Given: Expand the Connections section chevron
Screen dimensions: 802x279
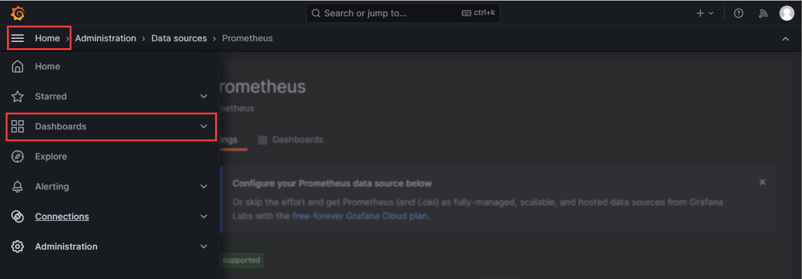Looking at the screenshot, I should pyautogui.click(x=204, y=216).
